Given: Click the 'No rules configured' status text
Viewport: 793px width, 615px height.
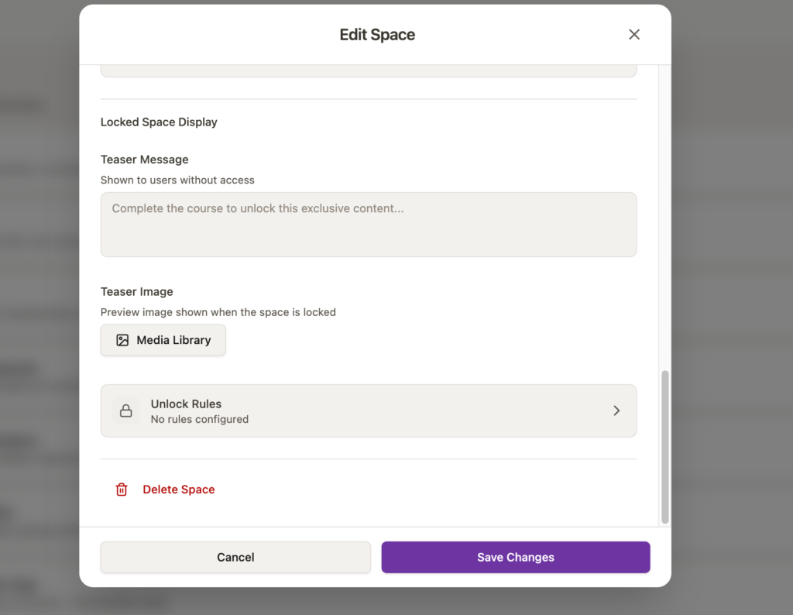Looking at the screenshot, I should [x=200, y=419].
